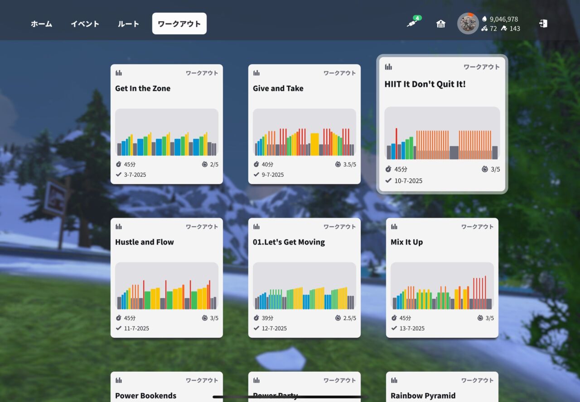Viewport: 580px width, 402px height.
Task: Click the stopwatch icon on Give and Take
Action: click(x=256, y=165)
